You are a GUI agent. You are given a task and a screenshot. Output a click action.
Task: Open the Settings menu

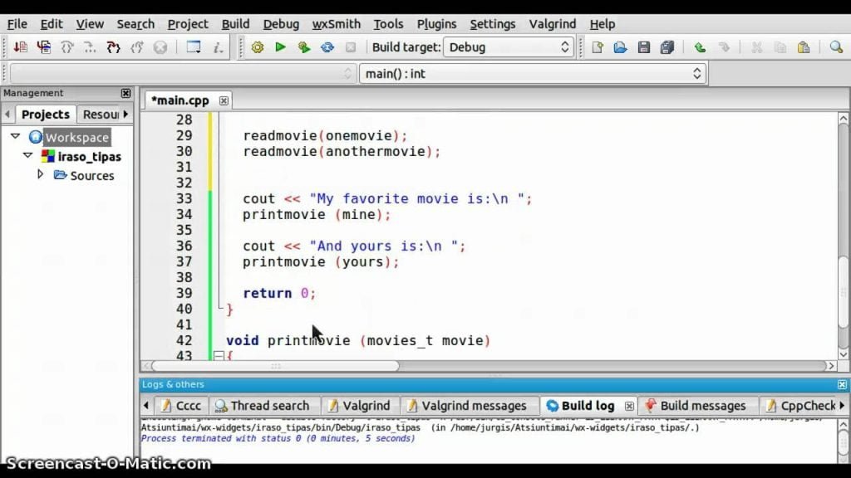coord(492,24)
